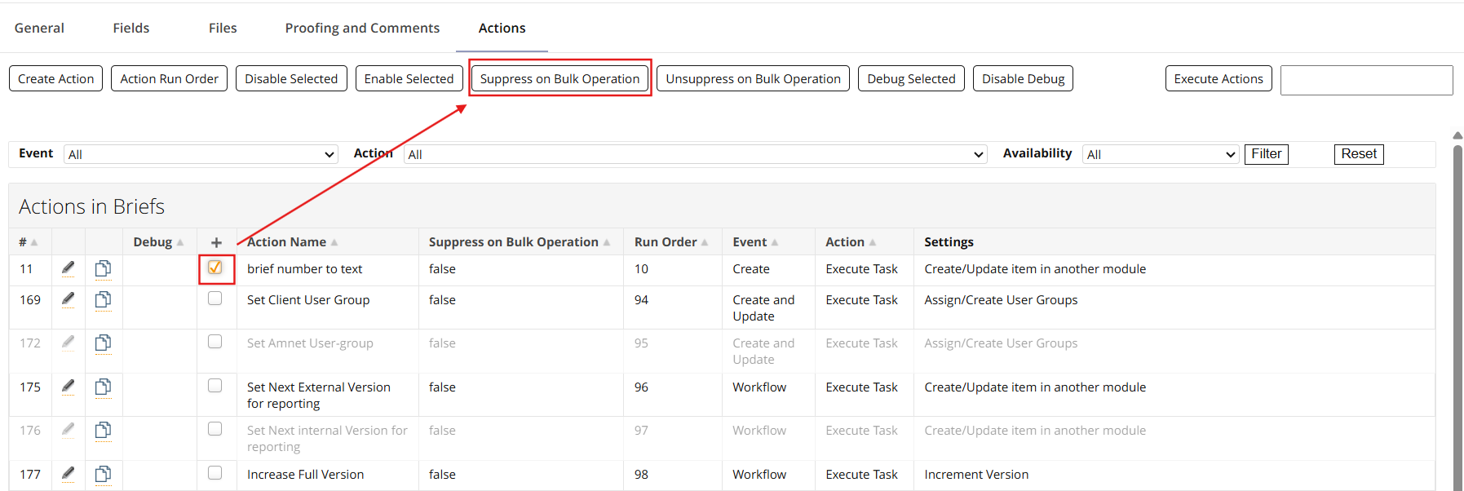The width and height of the screenshot is (1464, 491).
Task: Check the Set Amnet User-group checkbox
Action: tap(215, 342)
